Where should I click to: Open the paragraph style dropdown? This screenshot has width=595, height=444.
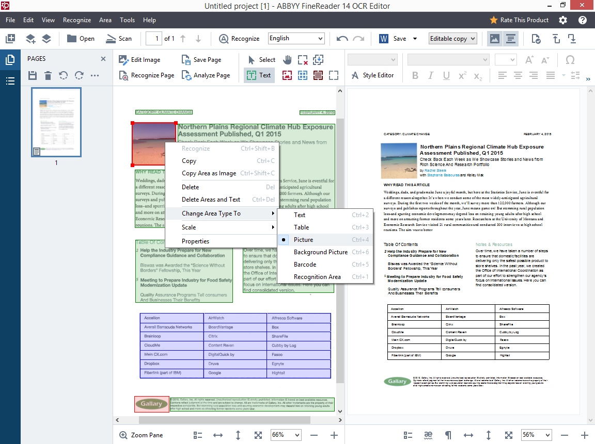pos(372,60)
